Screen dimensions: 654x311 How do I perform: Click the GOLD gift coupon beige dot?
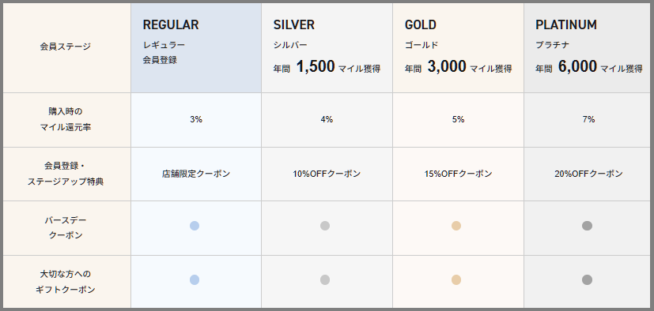point(456,279)
